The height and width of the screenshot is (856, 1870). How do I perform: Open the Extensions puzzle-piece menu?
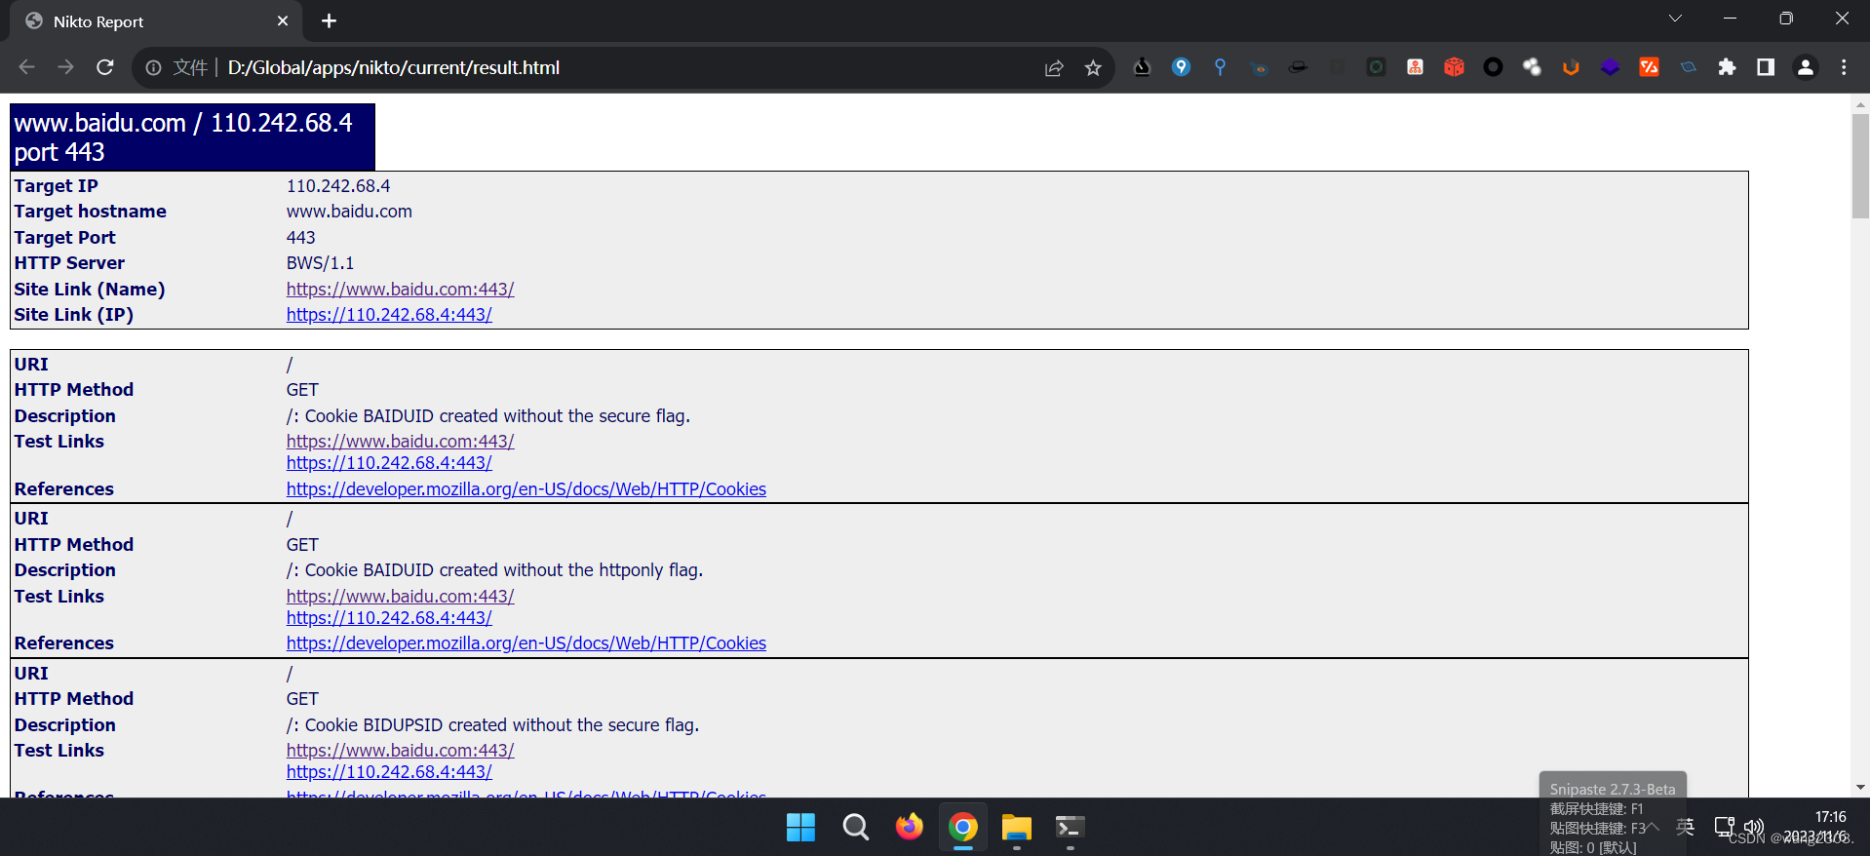[x=1728, y=67]
